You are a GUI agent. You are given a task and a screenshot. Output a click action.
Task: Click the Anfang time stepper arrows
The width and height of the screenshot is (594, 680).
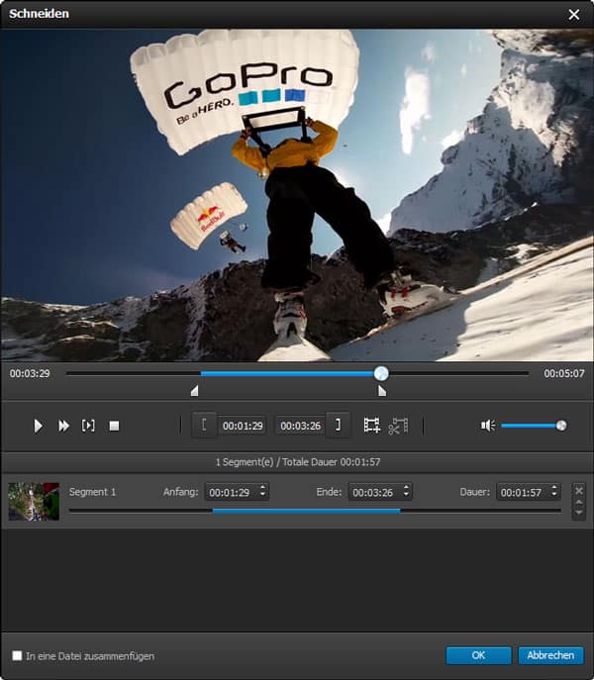click(x=261, y=492)
